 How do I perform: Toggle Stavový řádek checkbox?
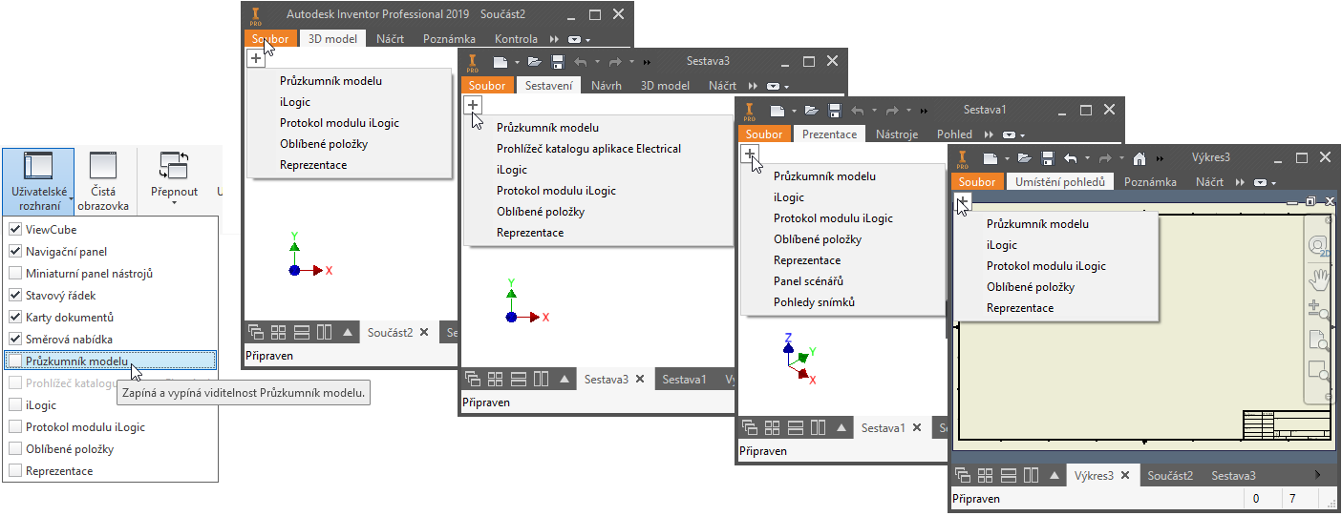15,296
